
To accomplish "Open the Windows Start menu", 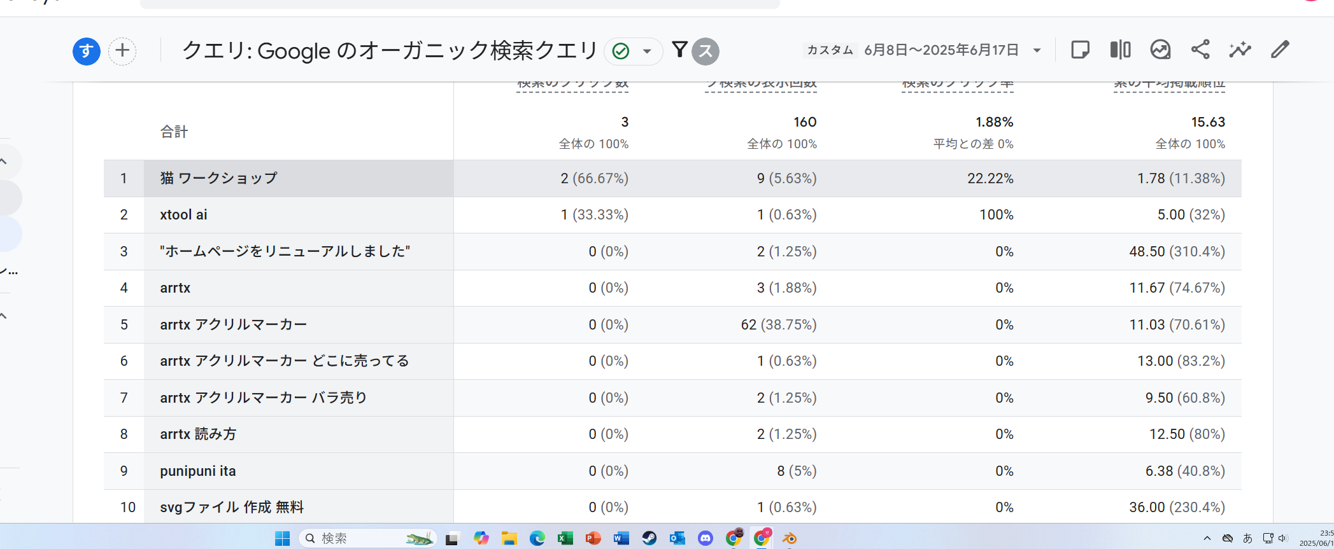I will tap(282, 538).
